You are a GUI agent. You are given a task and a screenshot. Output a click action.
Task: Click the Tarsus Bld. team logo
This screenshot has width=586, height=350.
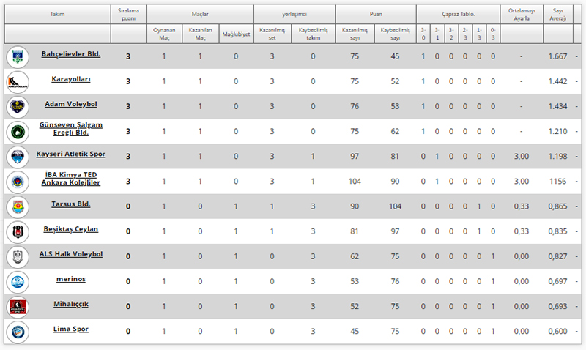17,206
